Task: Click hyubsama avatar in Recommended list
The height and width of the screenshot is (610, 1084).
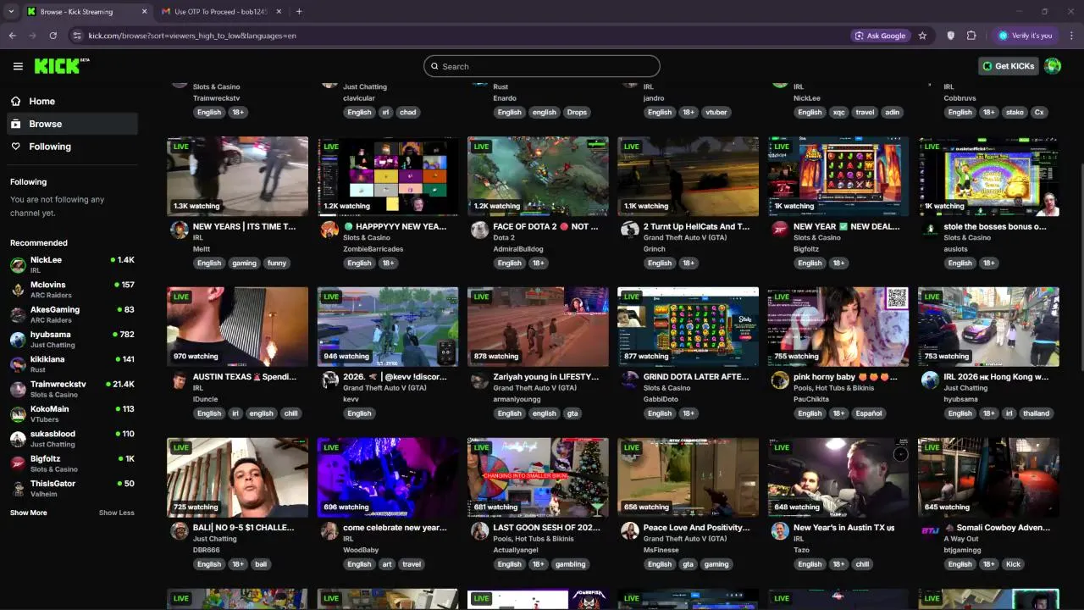Action: (18, 340)
